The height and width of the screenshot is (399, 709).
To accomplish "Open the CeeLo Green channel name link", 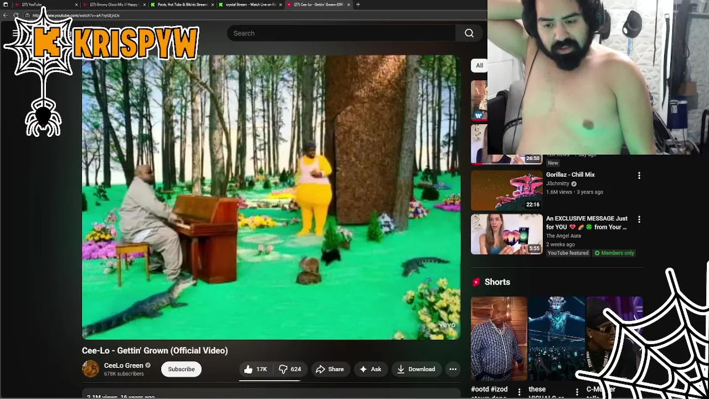I will tap(124, 365).
